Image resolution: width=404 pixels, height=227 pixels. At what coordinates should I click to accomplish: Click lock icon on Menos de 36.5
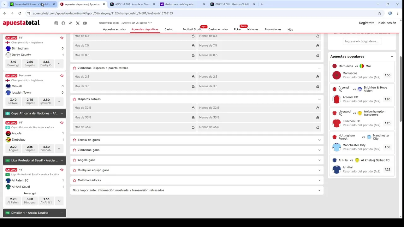pos(318,127)
